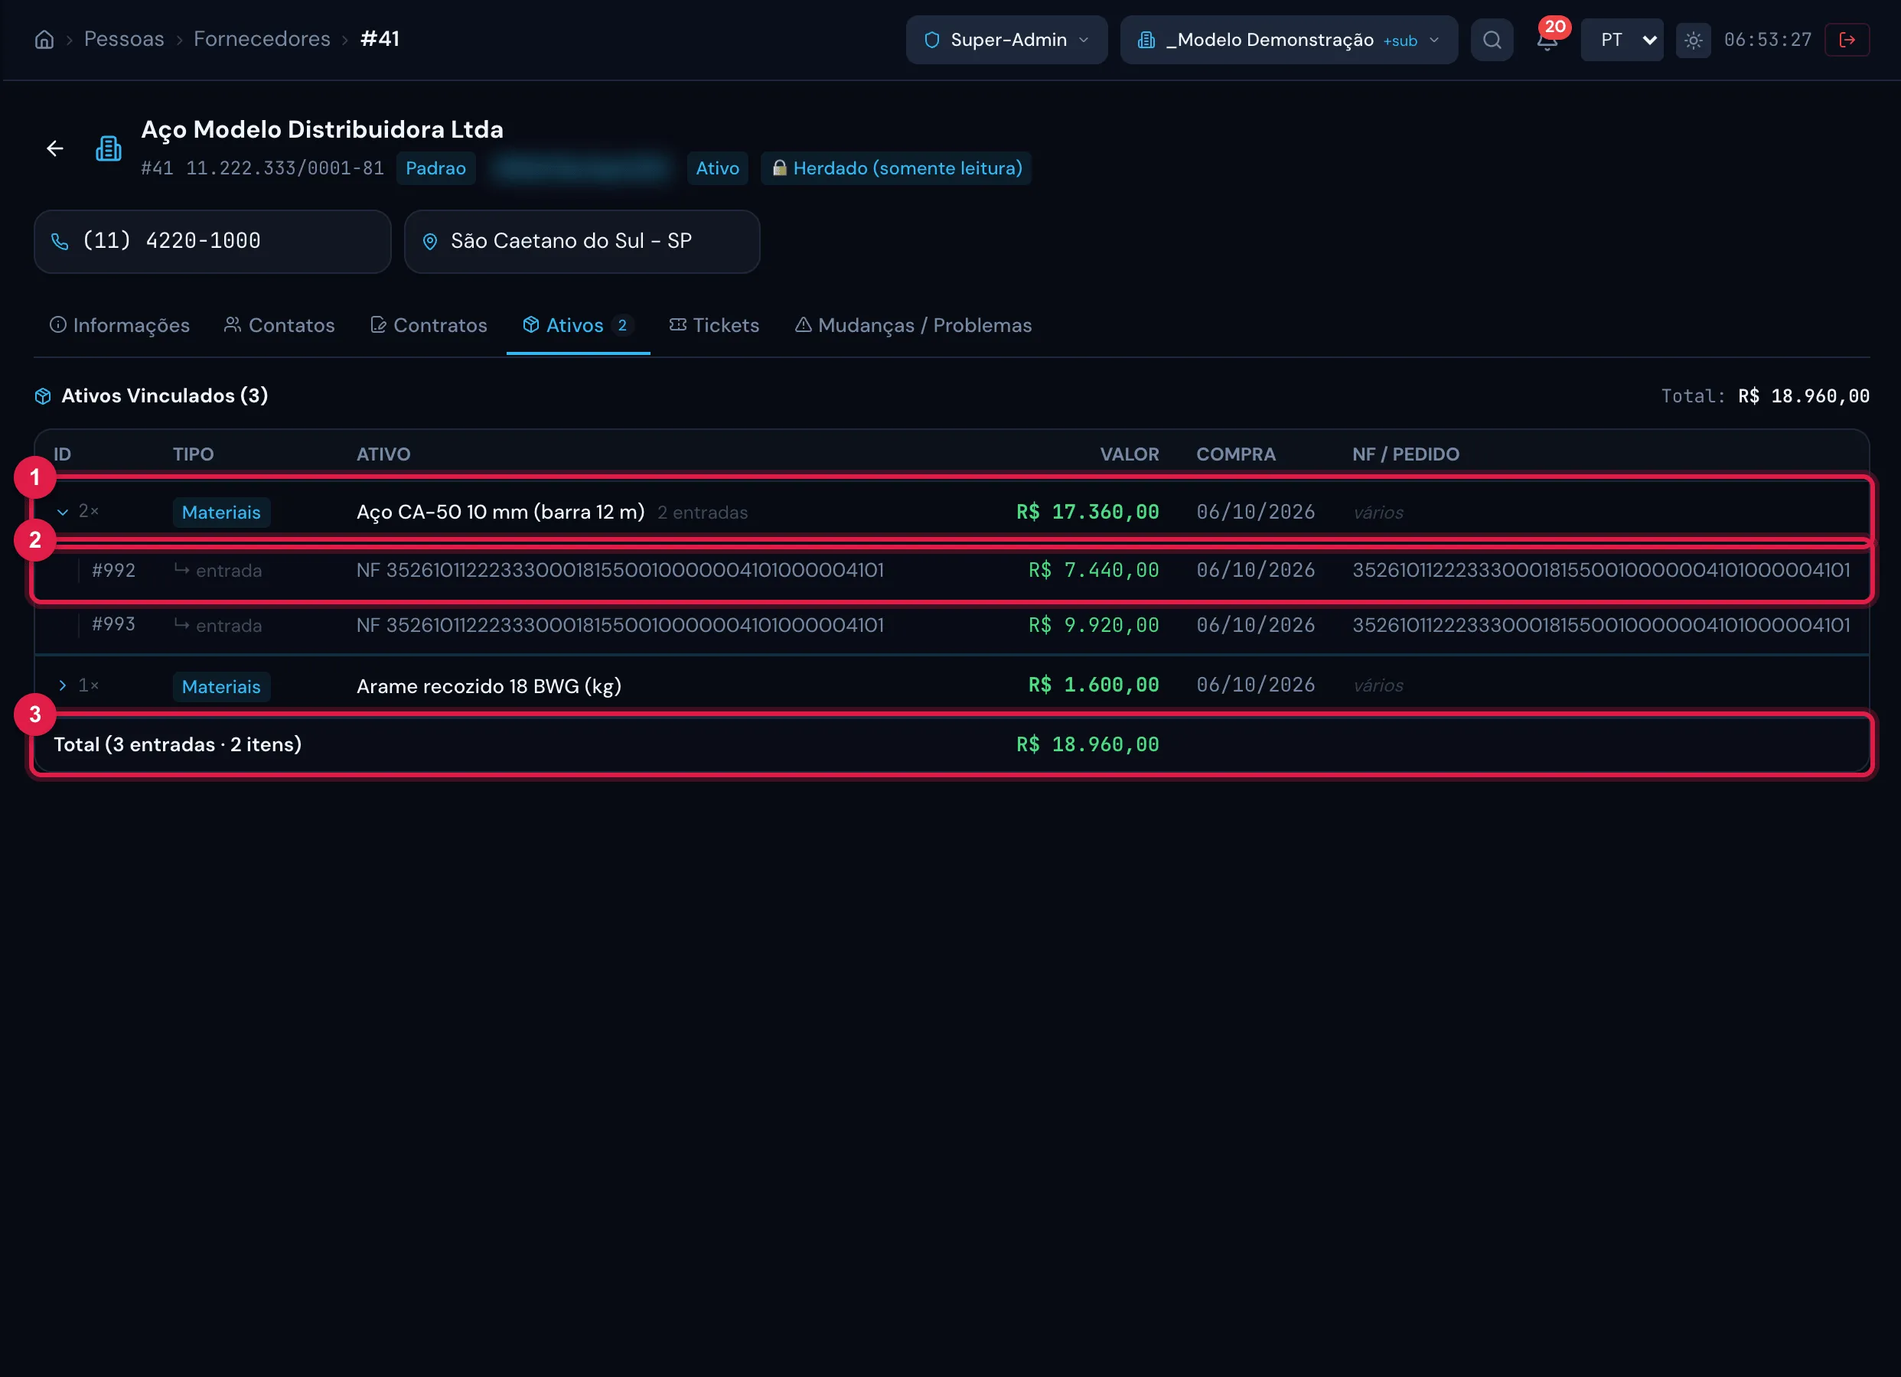This screenshot has height=1377, width=1901.
Task: Open the PT language selector
Action: [x=1622, y=39]
